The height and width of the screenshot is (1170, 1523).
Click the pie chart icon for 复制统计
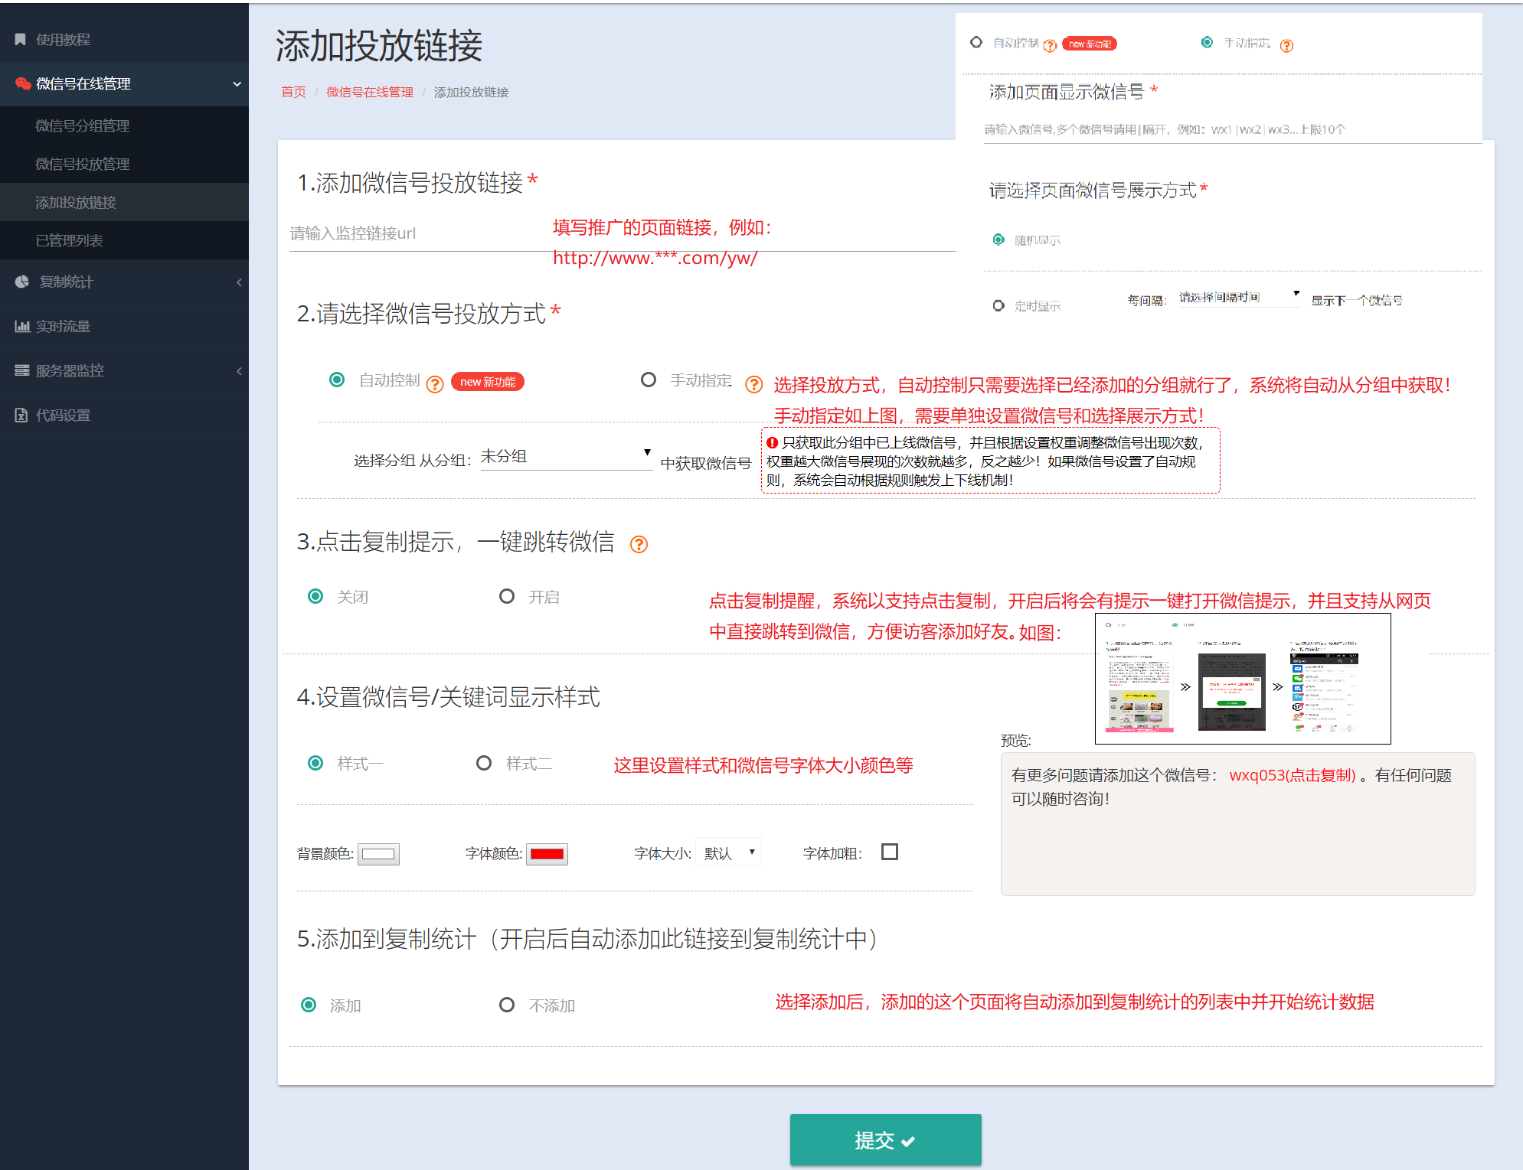(22, 282)
